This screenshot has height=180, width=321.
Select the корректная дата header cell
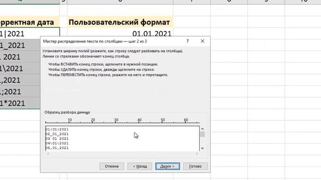tap(30, 22)
